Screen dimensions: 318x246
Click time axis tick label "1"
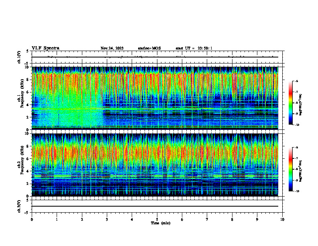pos(57,219)
